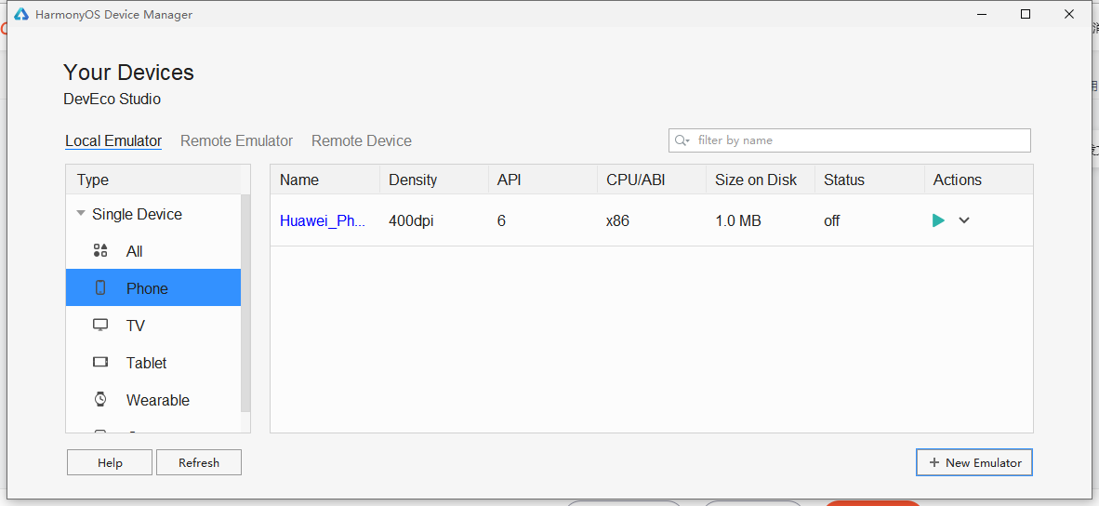Sort by Size on Disk column header

coord(761,180)
